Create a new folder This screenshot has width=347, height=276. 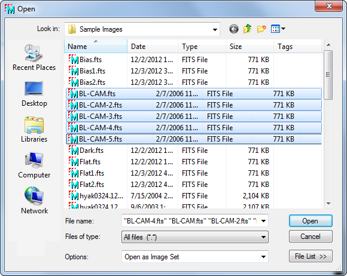tap(261, 29)
